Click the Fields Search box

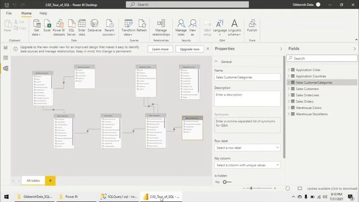point(321,58)
